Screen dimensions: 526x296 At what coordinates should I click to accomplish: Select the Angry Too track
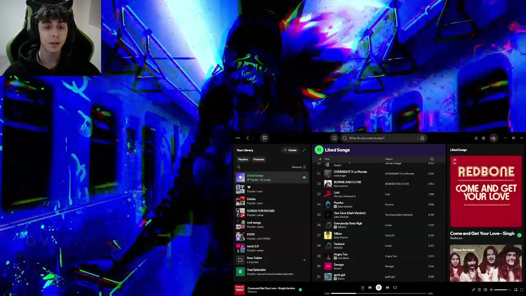(x=378, y=256)
